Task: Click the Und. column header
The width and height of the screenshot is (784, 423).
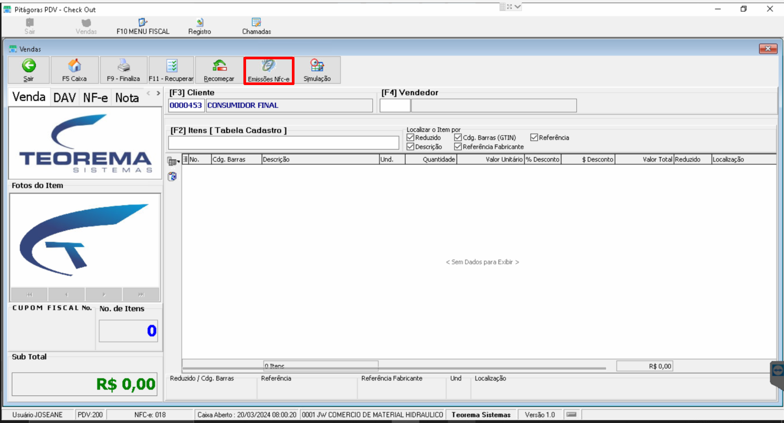Action: (392, 159)
